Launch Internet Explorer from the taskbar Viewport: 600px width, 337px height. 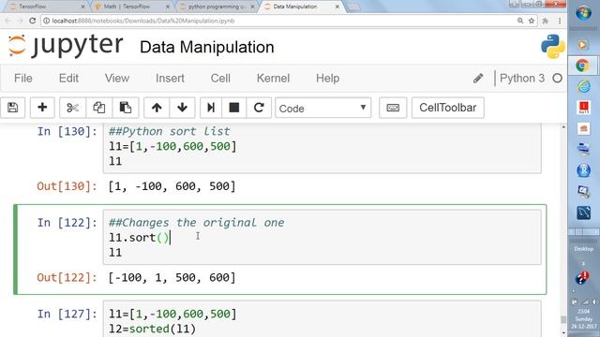[583, 87]
